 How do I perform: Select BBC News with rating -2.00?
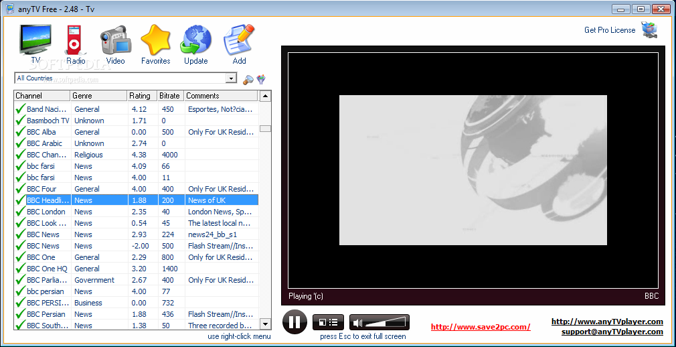(137, 246)
